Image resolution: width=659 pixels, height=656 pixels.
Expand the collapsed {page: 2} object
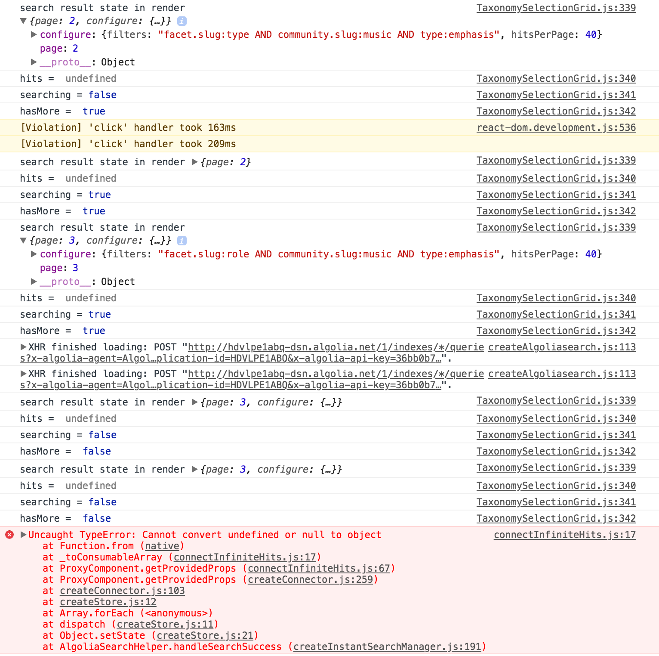194,162
